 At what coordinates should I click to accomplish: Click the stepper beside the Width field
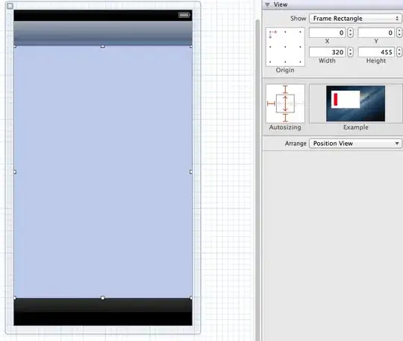point(350,52)
